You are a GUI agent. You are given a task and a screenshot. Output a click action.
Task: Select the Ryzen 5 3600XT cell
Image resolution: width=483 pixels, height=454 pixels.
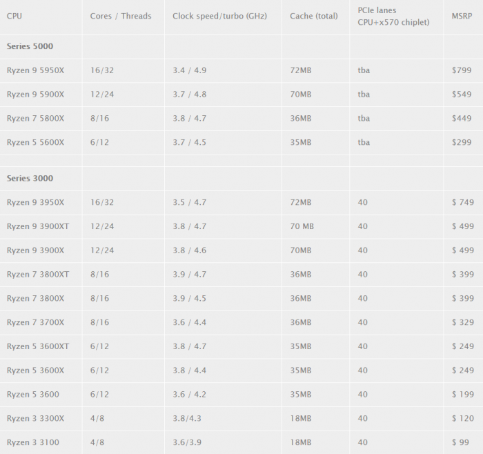click(x=38, y=347)
